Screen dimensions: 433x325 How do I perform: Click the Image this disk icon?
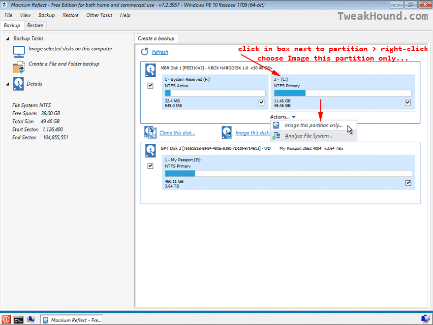[x=227, y=132]
